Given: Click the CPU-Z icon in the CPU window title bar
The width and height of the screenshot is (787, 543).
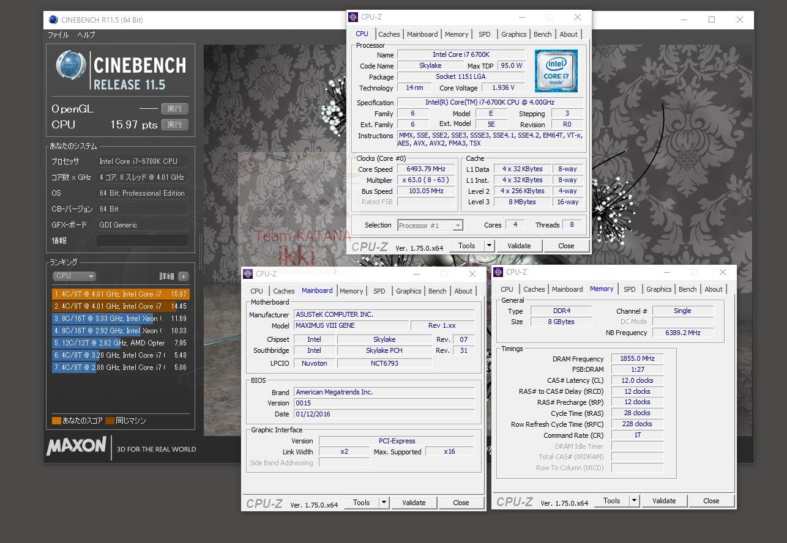Looking at the screenshot, I should coord(353,17).
